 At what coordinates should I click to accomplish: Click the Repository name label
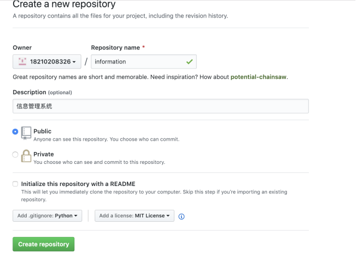[115, 48]
